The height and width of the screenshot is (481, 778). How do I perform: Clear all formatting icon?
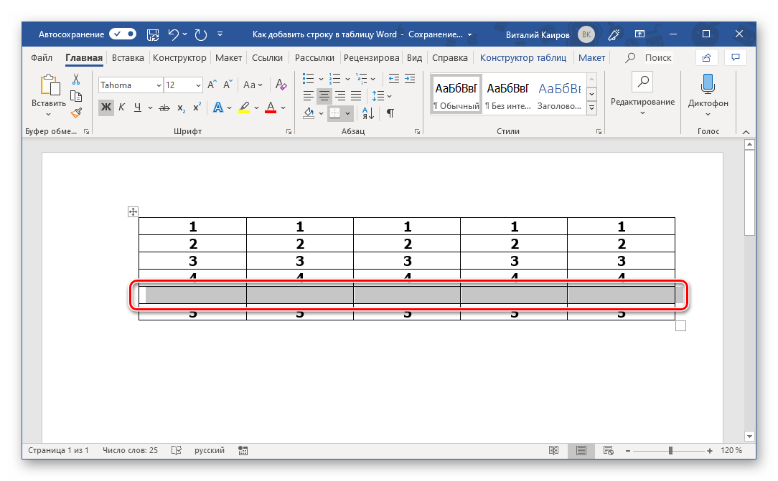(281, 85)
